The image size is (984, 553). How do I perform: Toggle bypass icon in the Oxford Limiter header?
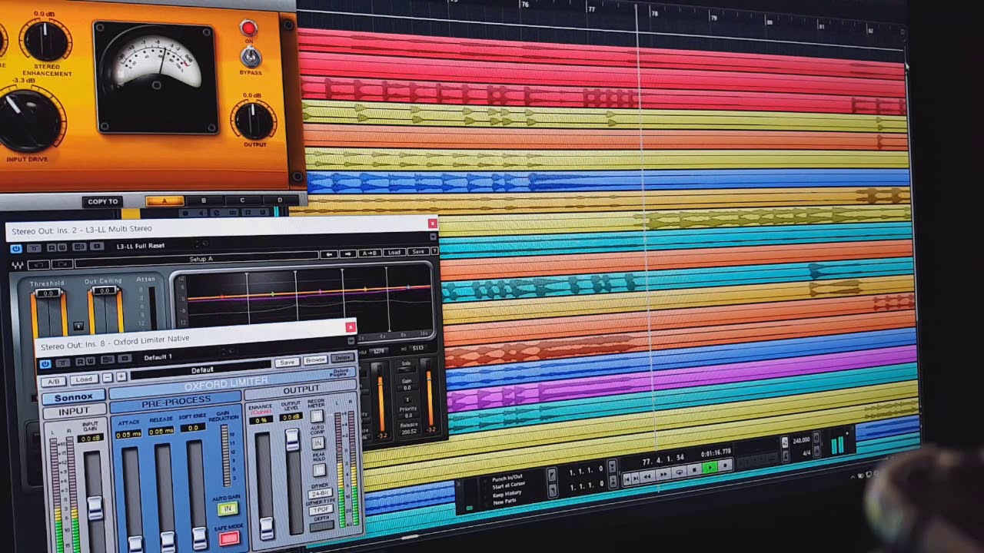(63, 363)
